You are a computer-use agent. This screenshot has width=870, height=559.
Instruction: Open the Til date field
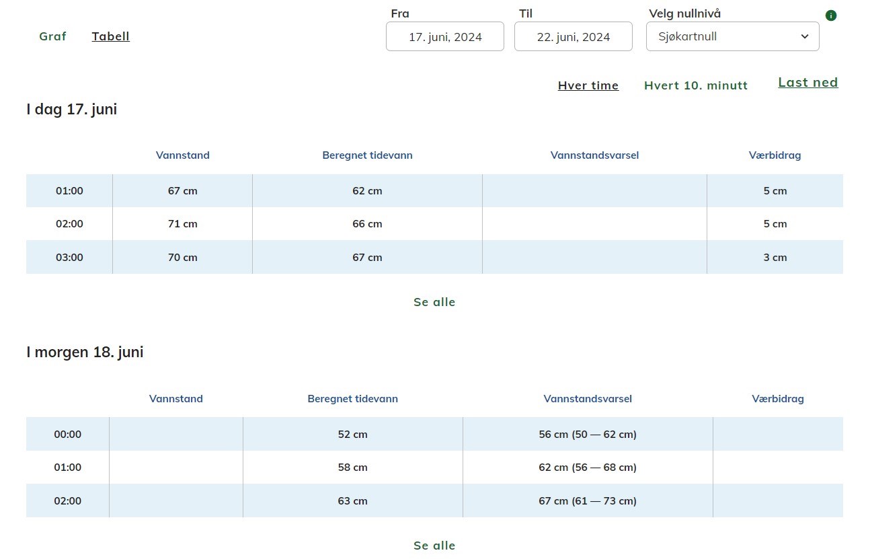click(573, 37)
